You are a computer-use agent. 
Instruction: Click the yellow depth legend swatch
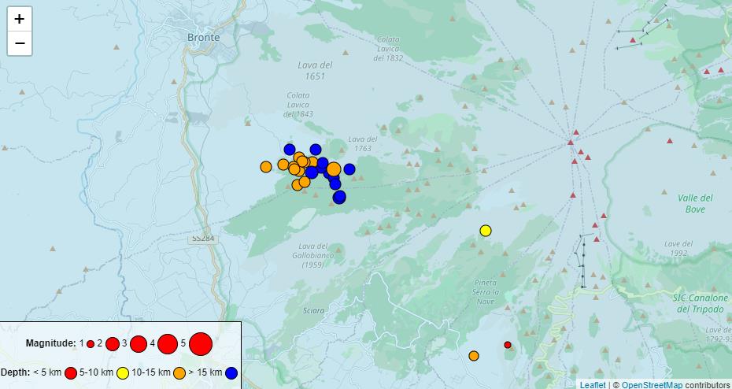pos(123,373)
